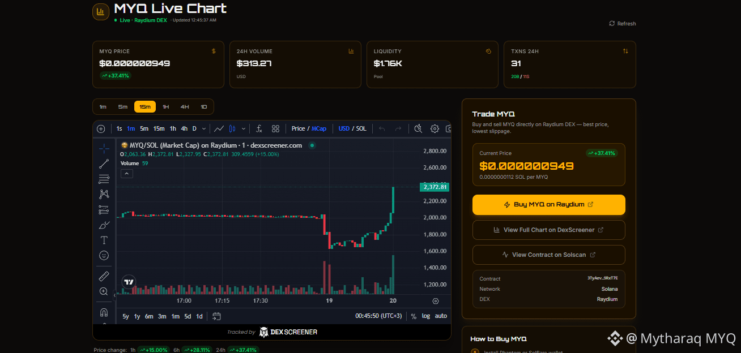Image resolution: width=741 pixels, height=353 pixels.
Task: Click the undo arrow in chart toolbar
Action: 382,128
